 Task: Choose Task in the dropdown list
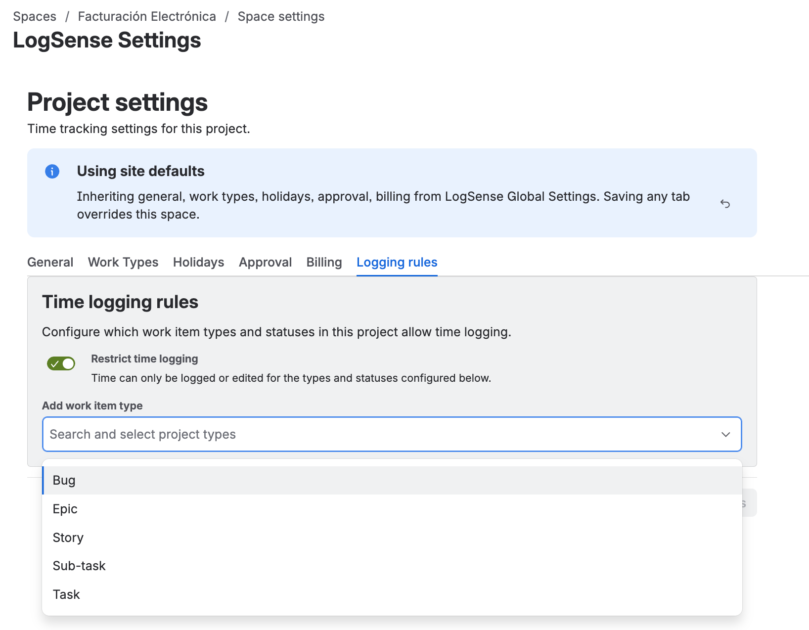pos(392,594)
